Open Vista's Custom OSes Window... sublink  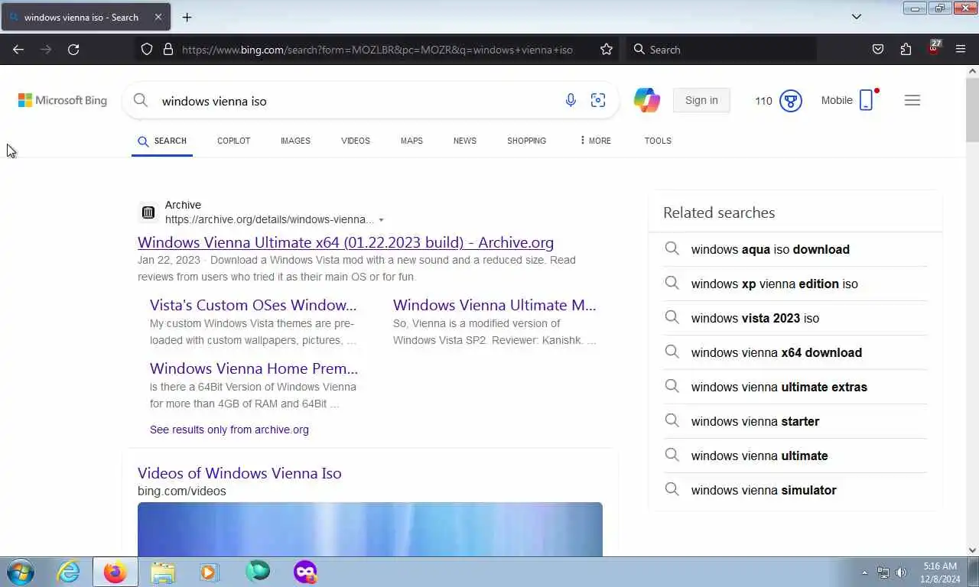click(253, 305)
